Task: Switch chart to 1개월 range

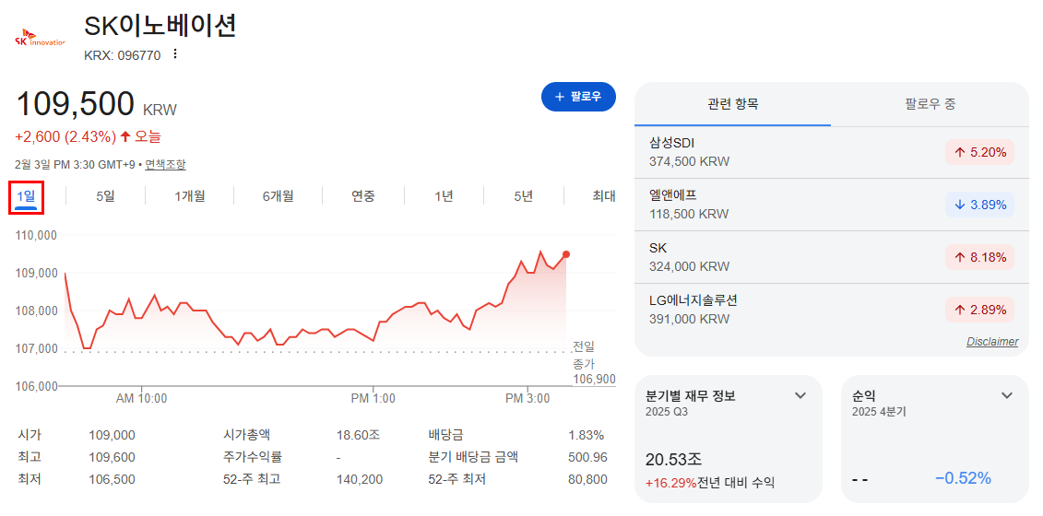Action: click(x=190, y=196)
